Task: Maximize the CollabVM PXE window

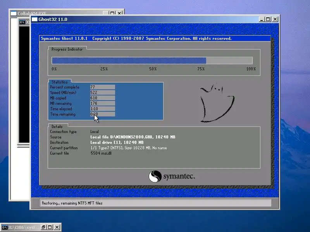Action: [x=112, y=13]
